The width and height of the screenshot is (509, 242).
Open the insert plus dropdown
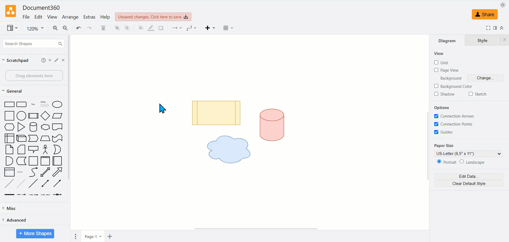210,28
